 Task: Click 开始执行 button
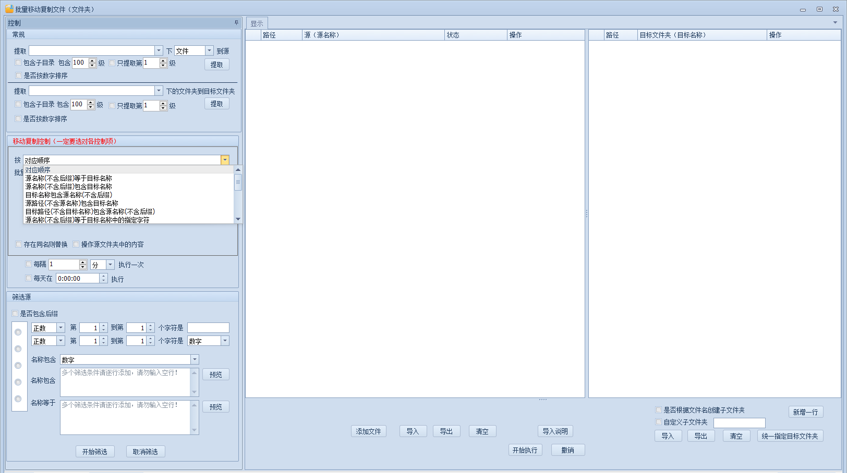[525, 450]
